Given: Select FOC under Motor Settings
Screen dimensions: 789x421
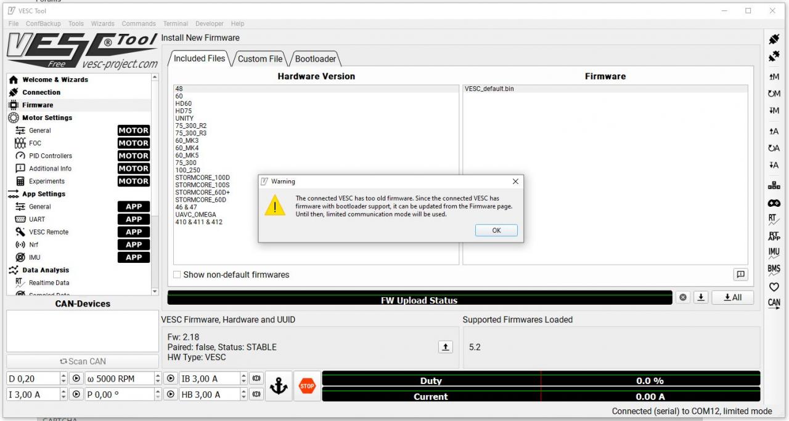Looking at the screenshot, I should point(35,143).
